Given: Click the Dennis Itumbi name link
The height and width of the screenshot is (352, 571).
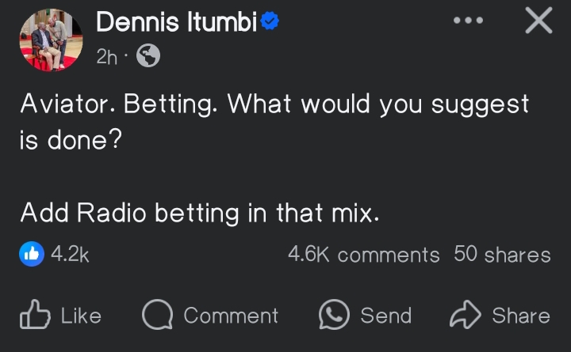Looking at the screenshot, I should click(x=175, y=24).
